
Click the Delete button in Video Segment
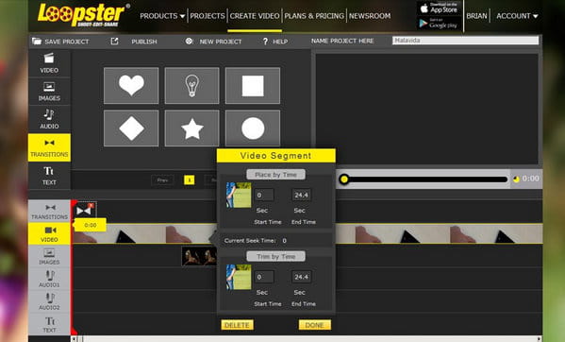[x=237, y=325]
